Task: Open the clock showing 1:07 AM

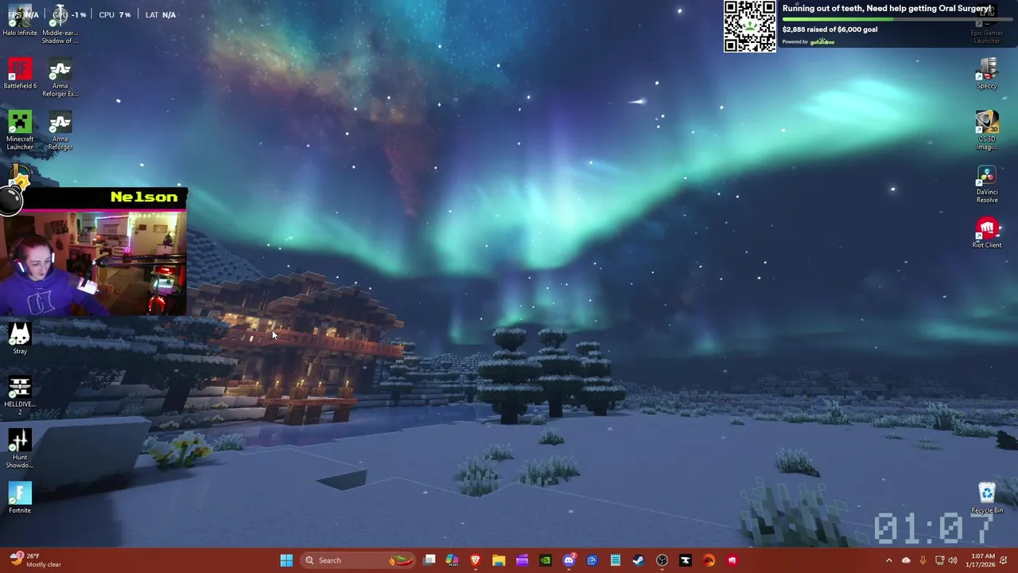Action: click(982, 560)
